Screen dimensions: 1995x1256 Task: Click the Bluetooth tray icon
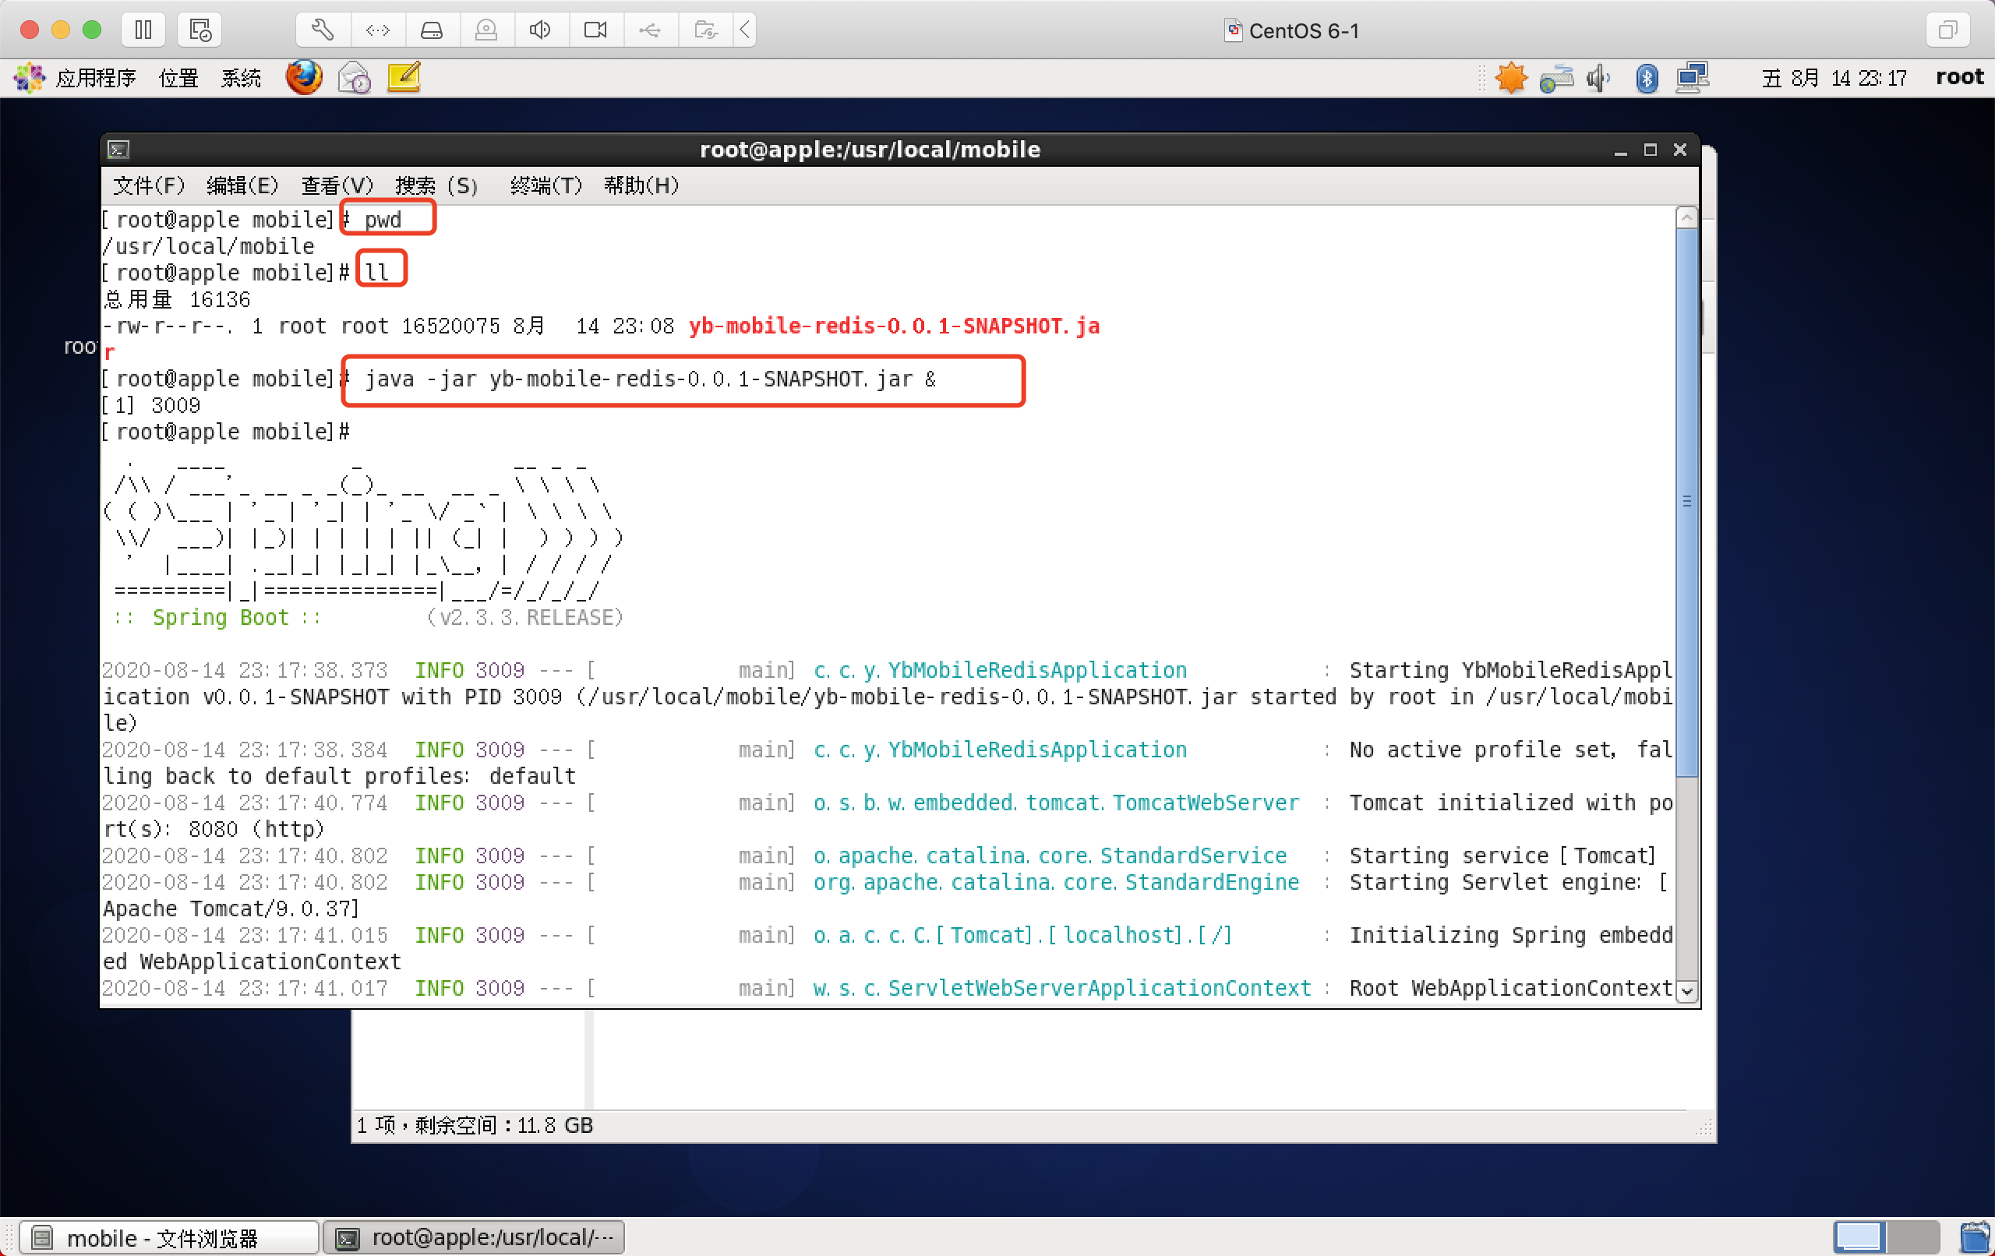click(1646, 78)
